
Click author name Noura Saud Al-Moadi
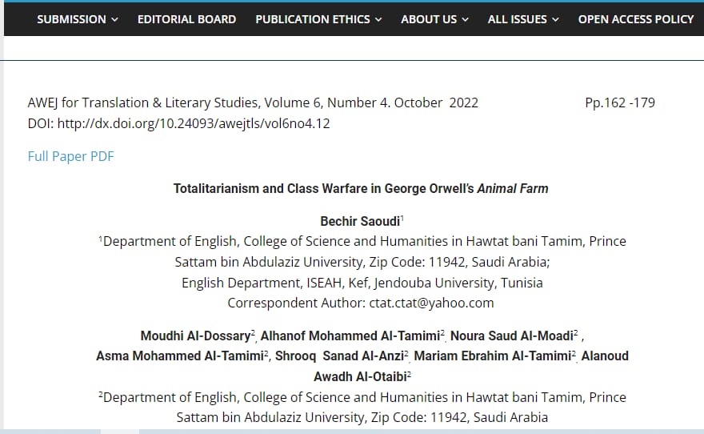pyautogui.click(x=512, y=335)
